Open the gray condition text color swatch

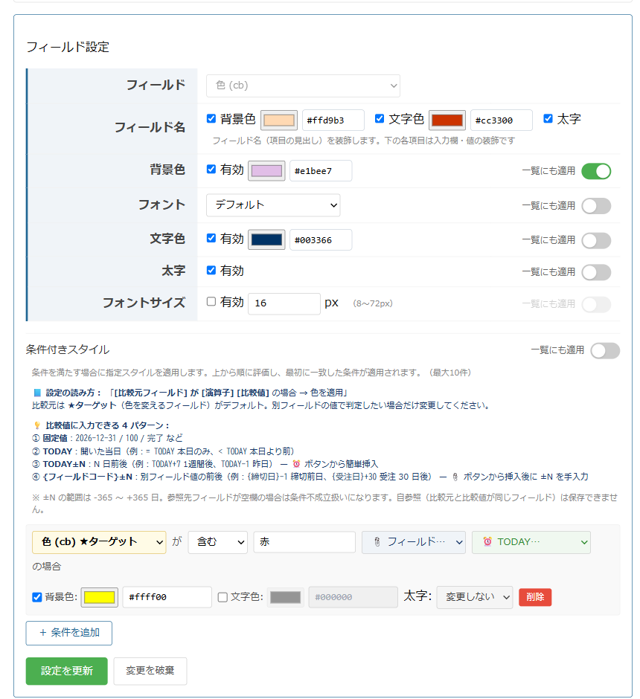(286, 597)
